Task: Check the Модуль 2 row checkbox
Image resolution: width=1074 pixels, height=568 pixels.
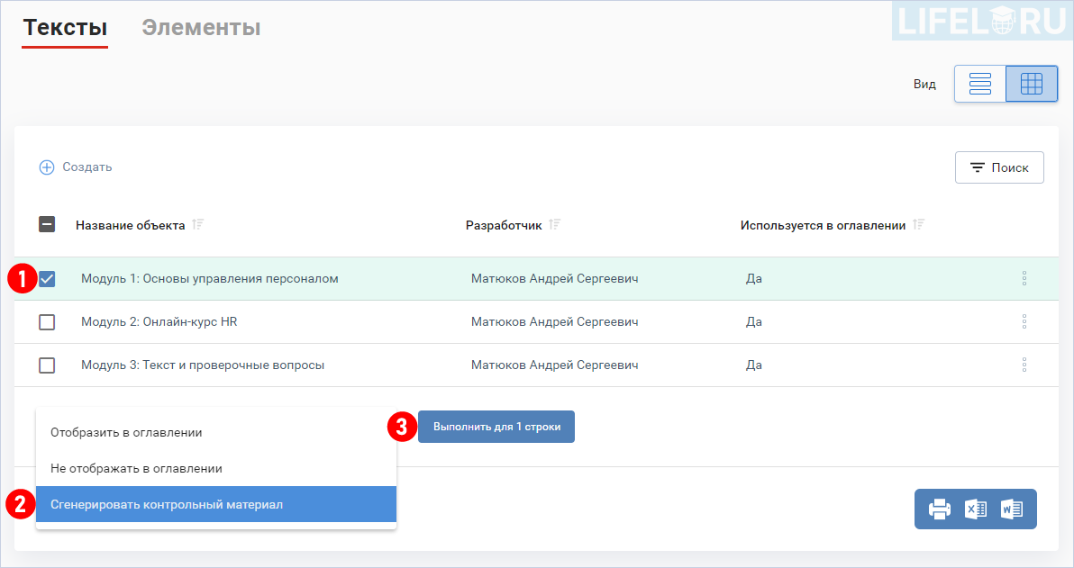Action: 47,321
